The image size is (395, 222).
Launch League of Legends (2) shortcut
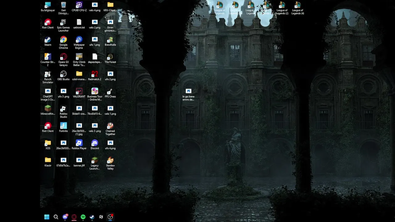pyautogui.click(x=282, y=8)
